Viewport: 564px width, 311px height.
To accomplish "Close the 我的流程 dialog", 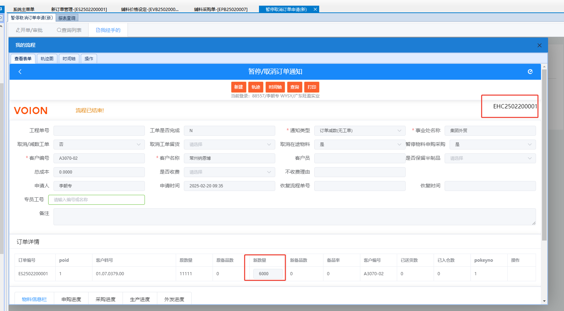I will click(539, 45).
